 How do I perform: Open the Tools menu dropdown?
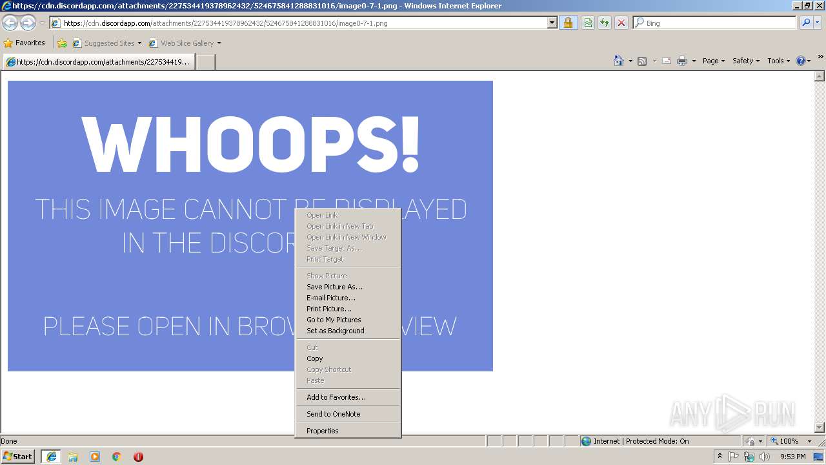pos(778,61)
